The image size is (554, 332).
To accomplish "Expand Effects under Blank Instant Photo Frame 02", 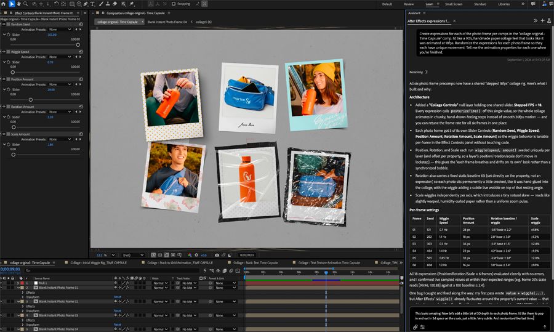I will pyautogui.click(x=23, y=306).
